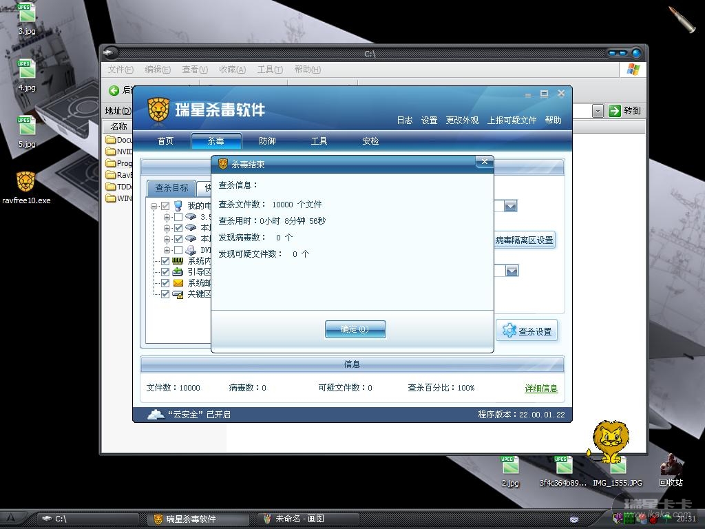Click the Explorer back arrow button

[114, 90]
